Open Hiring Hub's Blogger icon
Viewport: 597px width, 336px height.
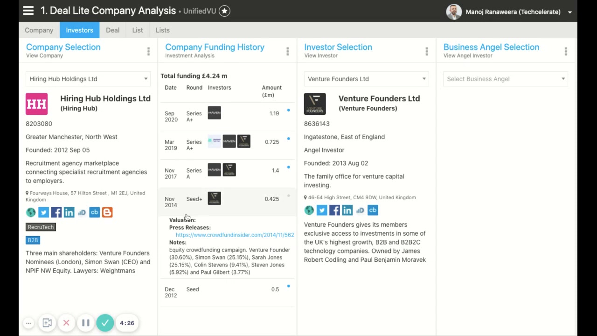pos(107,212)
